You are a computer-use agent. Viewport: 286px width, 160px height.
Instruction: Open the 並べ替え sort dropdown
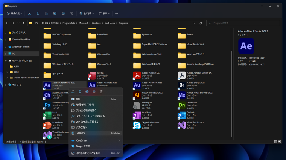87,14
